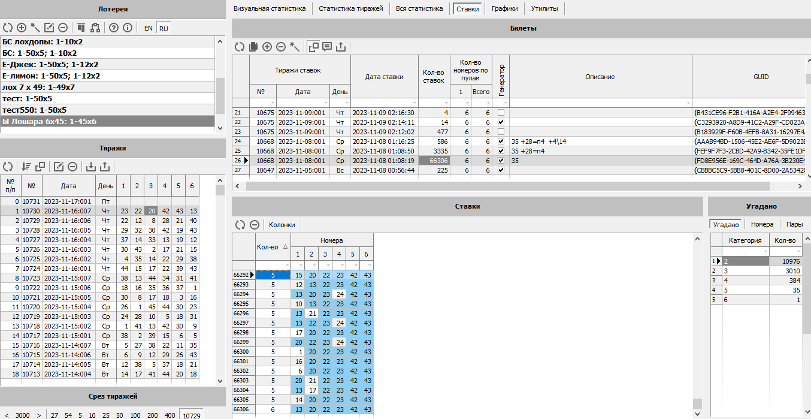Import draws with download icon
Screen dimensions: 811x419
pos(91,167)
